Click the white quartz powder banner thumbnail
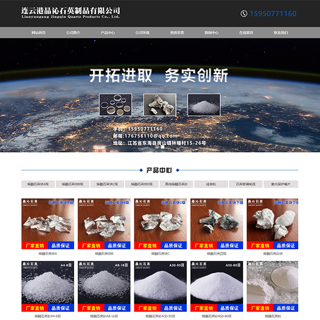Screen dimensions: 320x320 pyautogui.click(x=203, y=105)
